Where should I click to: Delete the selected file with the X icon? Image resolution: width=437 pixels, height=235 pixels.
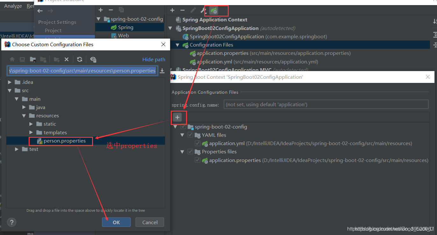pos(67,59)
